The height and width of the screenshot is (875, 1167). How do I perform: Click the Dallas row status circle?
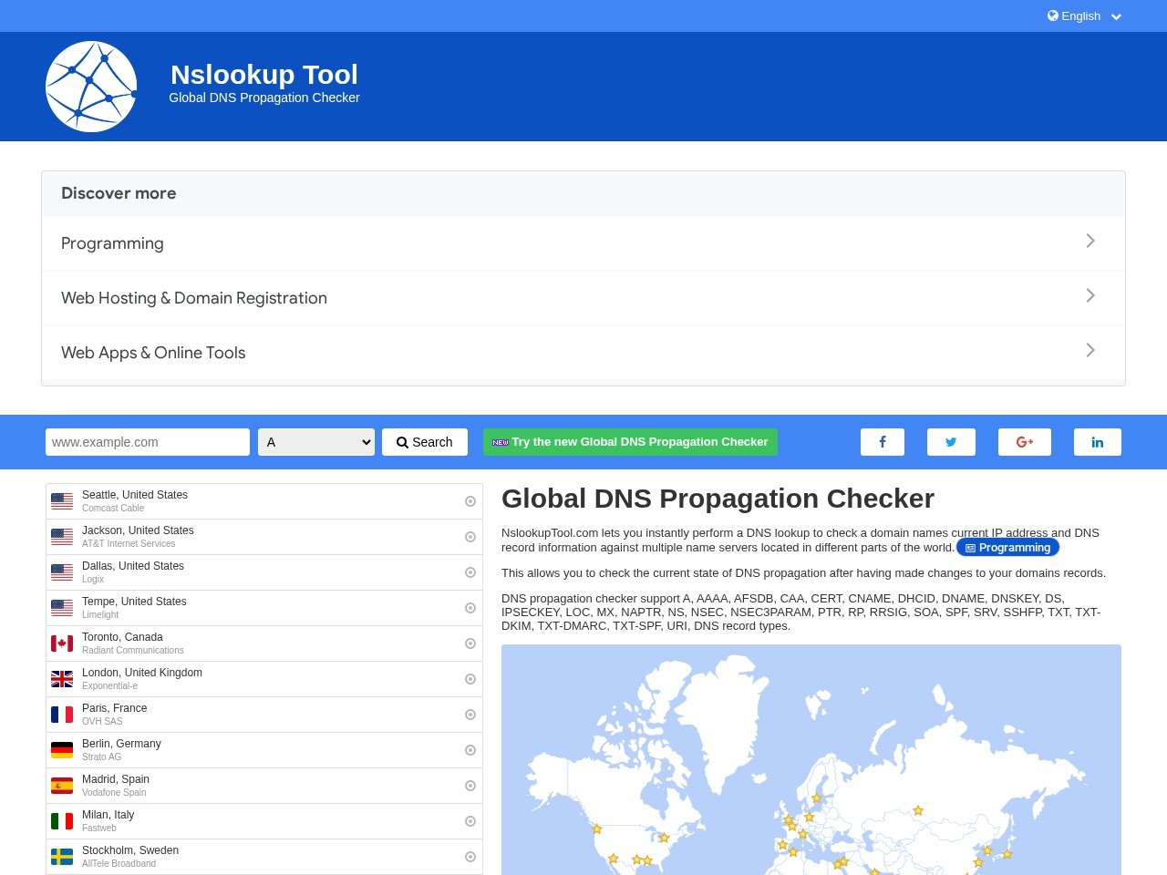470,572
